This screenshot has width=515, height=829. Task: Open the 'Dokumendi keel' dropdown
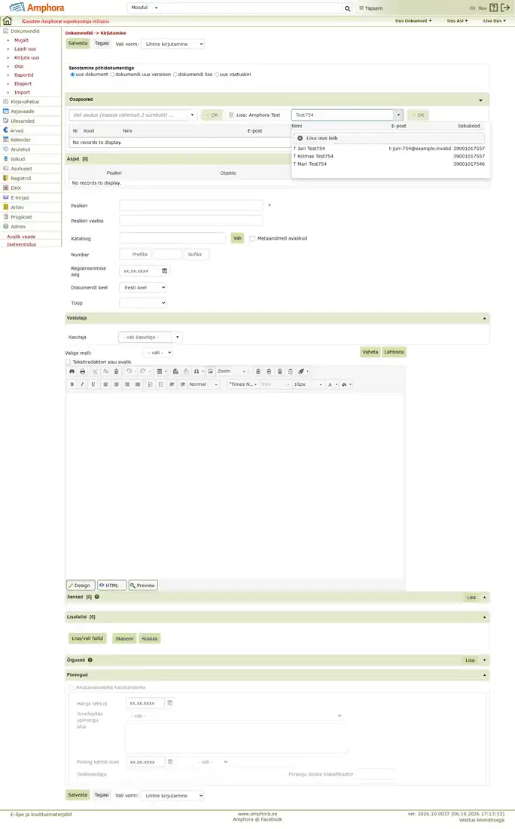143,288
